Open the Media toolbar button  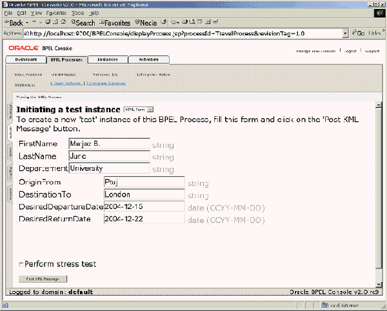click(146, 23)
